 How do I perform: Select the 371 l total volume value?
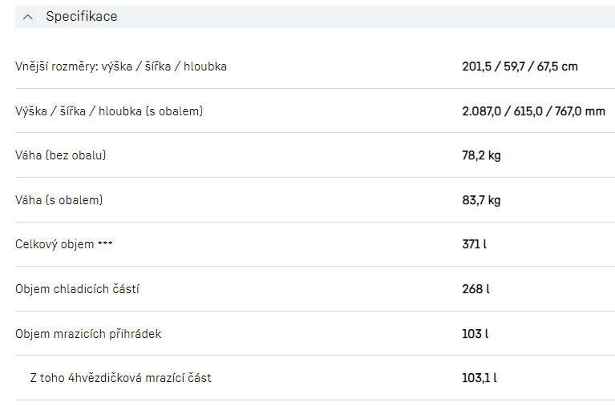click(x=474, y=244)
